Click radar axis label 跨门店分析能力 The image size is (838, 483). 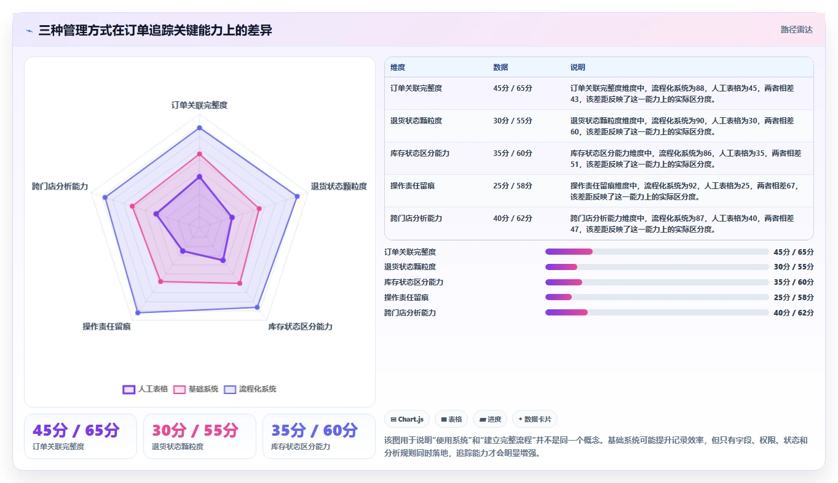click(60, 187)
